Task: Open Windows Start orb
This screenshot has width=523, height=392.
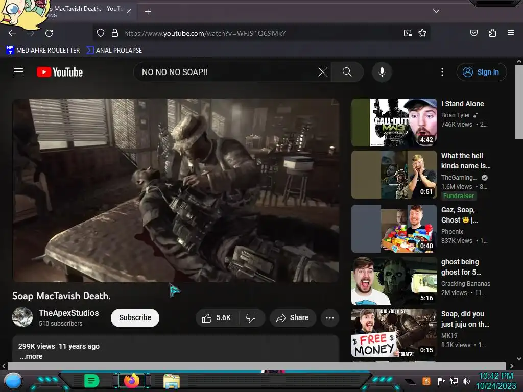Action: [13, 381]
